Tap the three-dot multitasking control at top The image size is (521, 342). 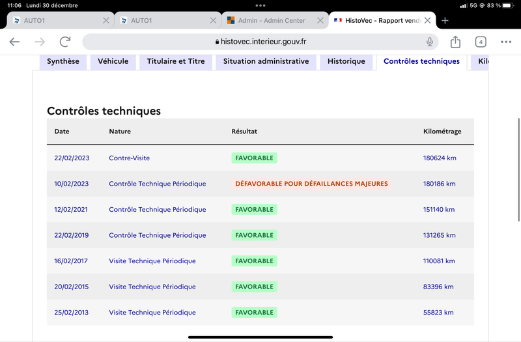pos(260,6)
